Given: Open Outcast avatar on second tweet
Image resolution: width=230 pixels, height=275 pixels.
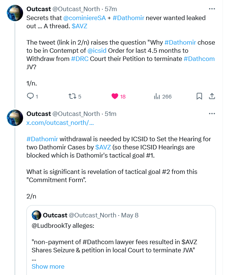Looking at the screenshot, I should pyautogui.click(x=15, y=118).
